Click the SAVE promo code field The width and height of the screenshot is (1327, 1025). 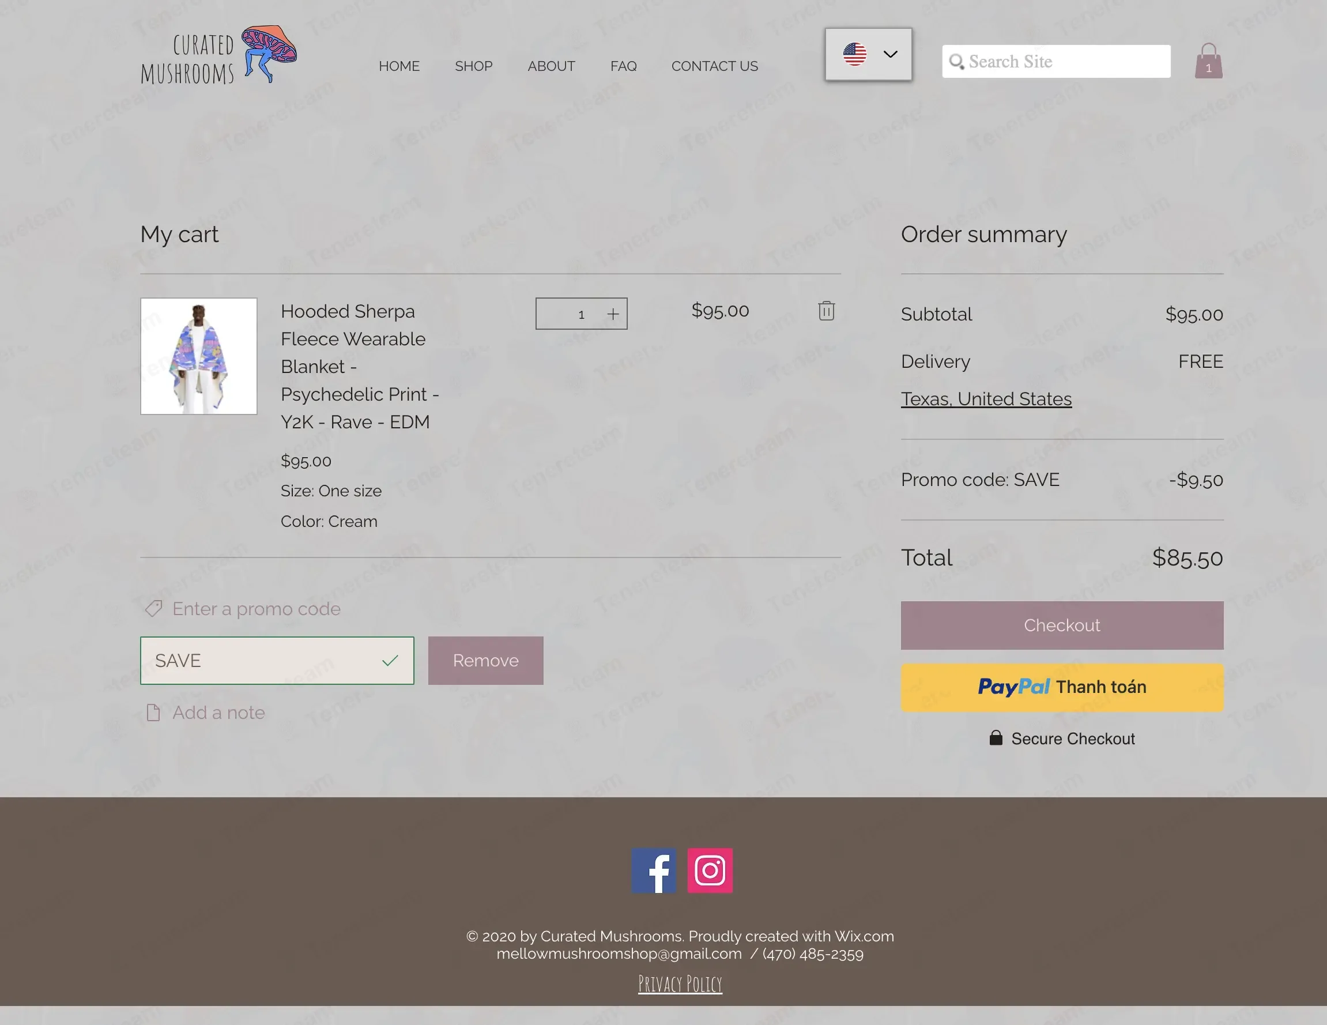(x=277, y=661)
